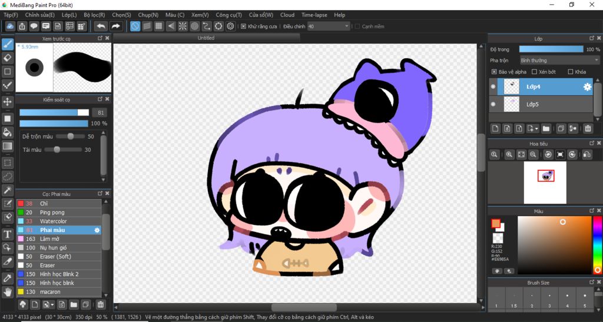603x322 pixels.
Task: Select the Làm mờ brush
Action: [x=59, y=239]
